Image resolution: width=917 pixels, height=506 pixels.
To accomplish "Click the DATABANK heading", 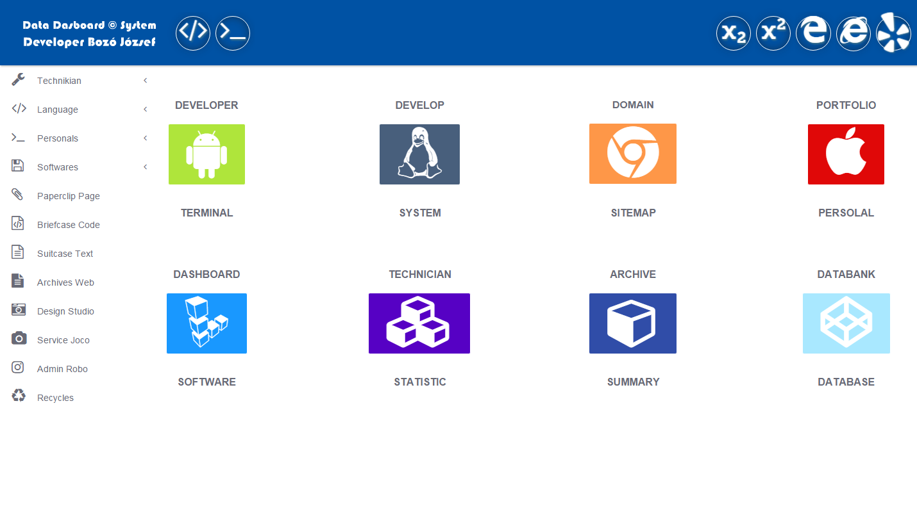I will pos(846,274).
